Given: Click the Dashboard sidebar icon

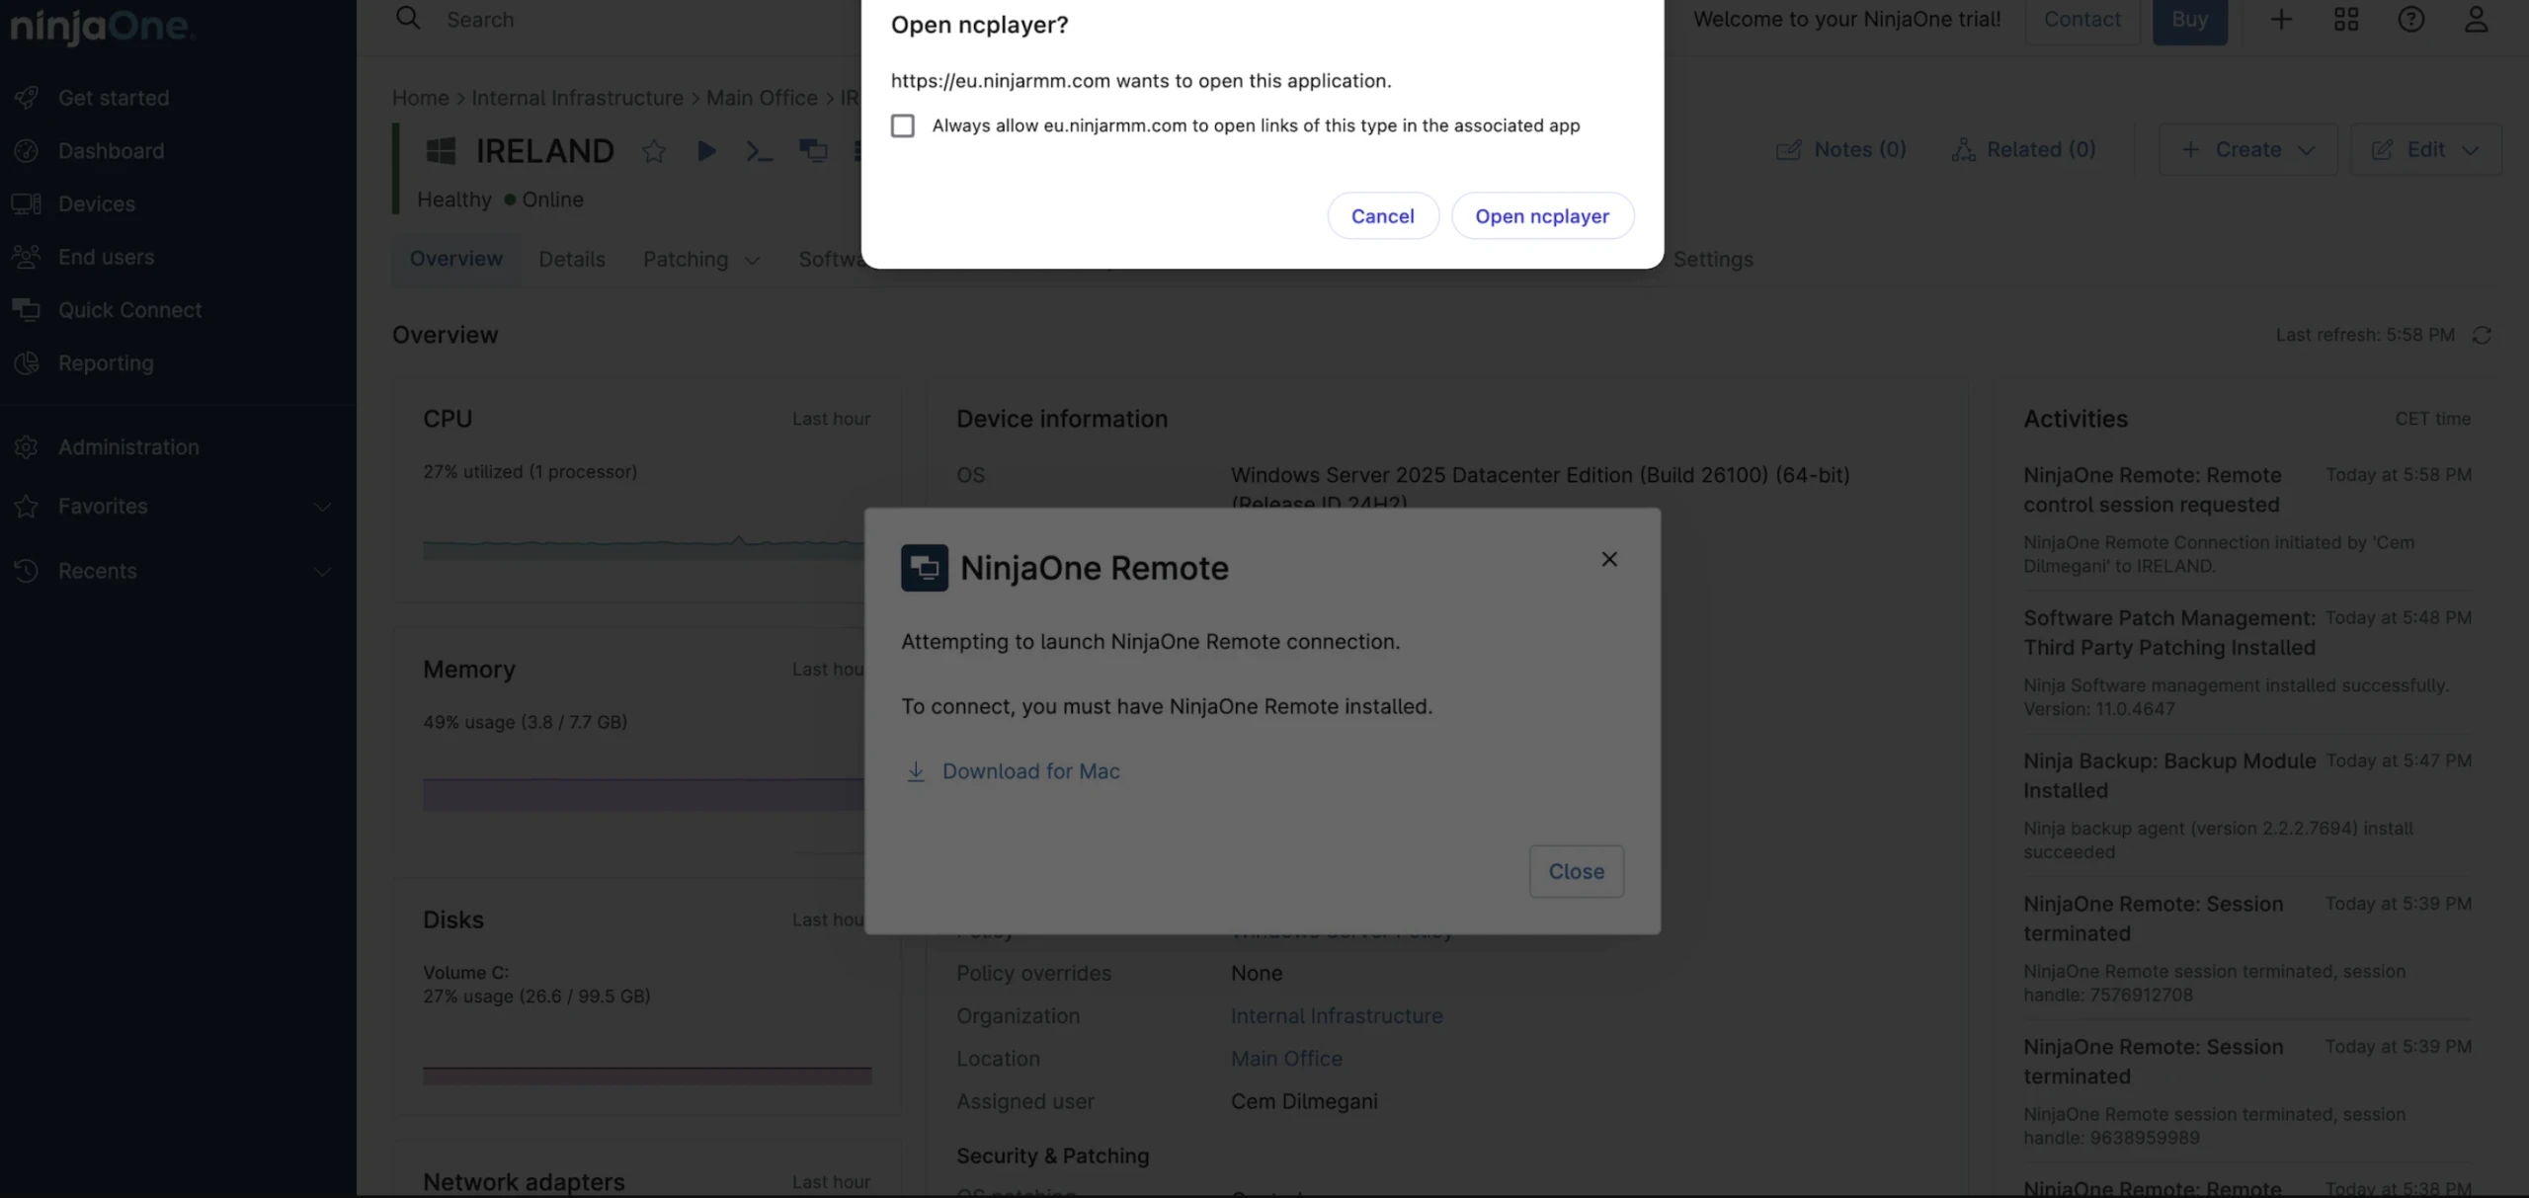Looking at the screenshot, I should pyautogui.click(x=27, y=150).
